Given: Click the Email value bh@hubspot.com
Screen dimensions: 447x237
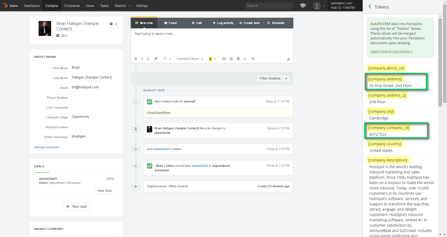Looking at the screenshot, I should pyautogui.click(x=85, y=87).
